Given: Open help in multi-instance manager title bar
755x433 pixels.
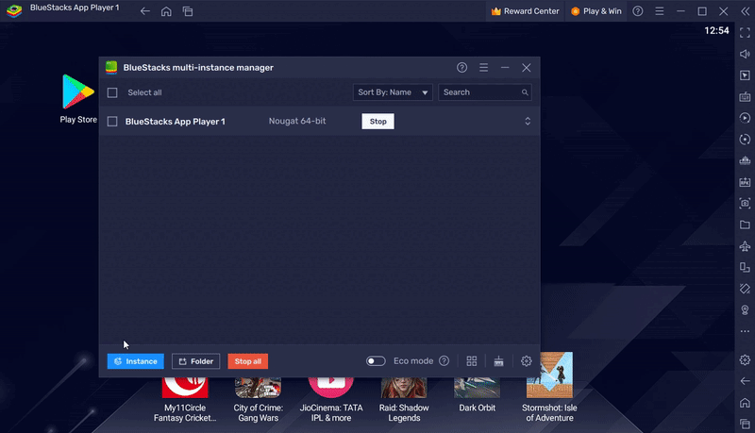Looking at the screenshot, I should pyautogui.click(x=461, y=68).
